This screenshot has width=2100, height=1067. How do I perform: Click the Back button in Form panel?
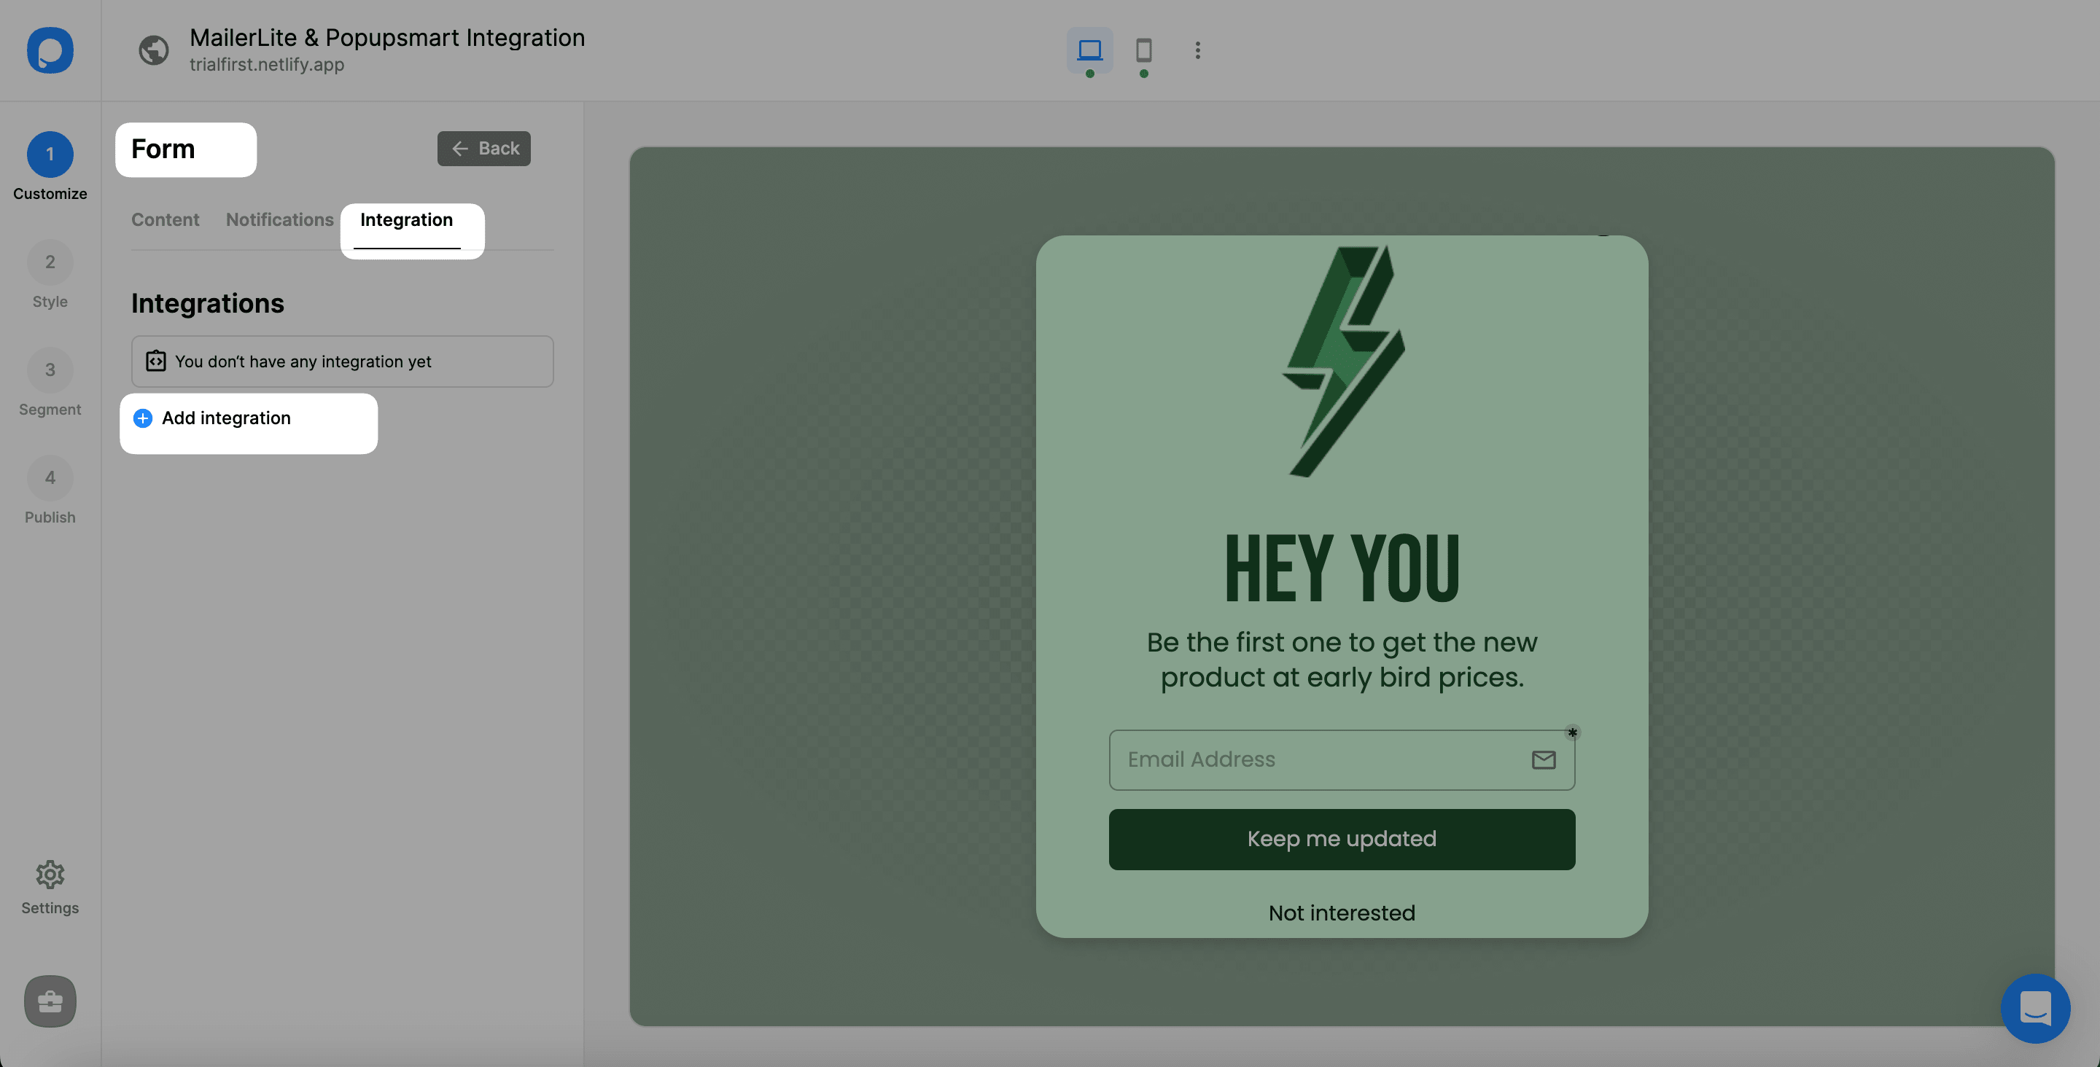click(x=484, y=149)
